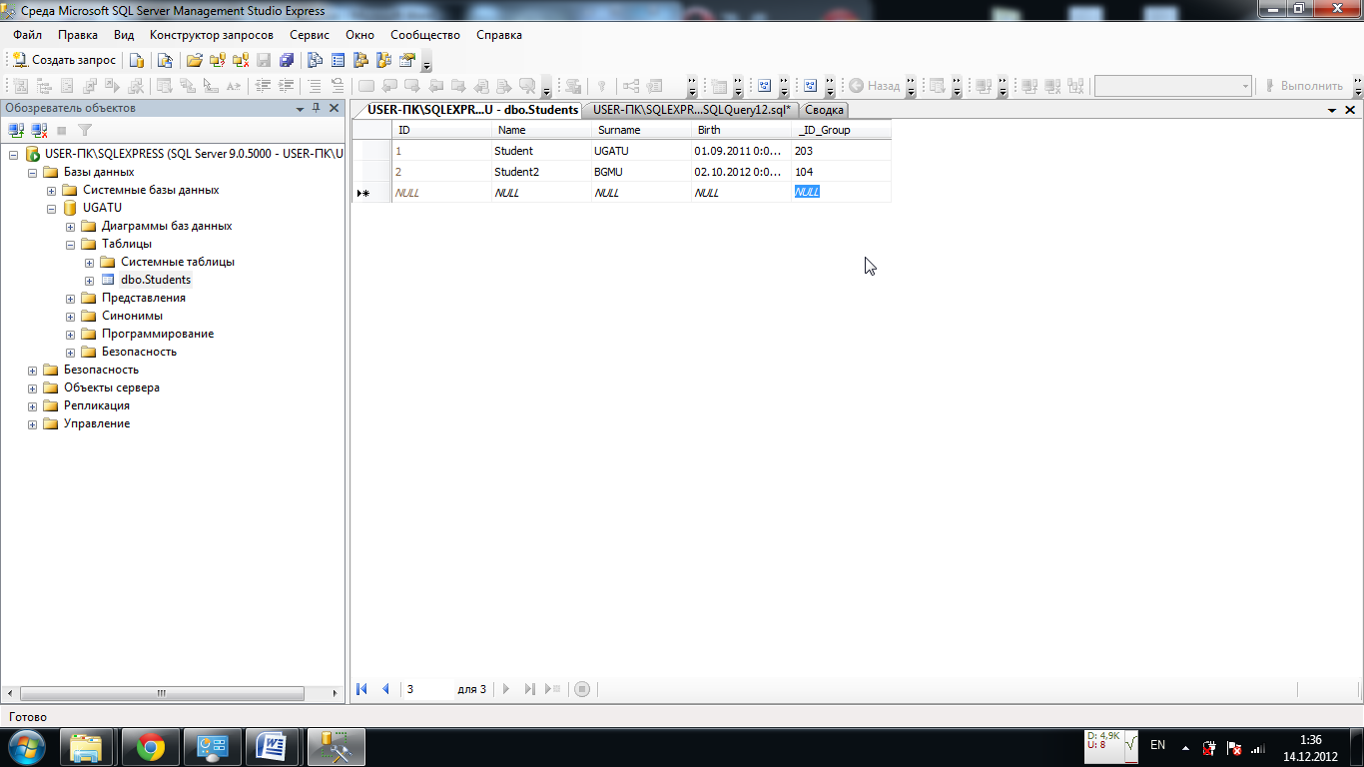Click the Создать запрос toolbar button
This screenshot has width=1364, height=767.
coord(64,60)
